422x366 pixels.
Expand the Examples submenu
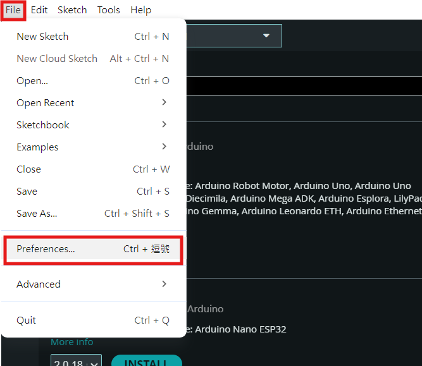click(93, 147)
